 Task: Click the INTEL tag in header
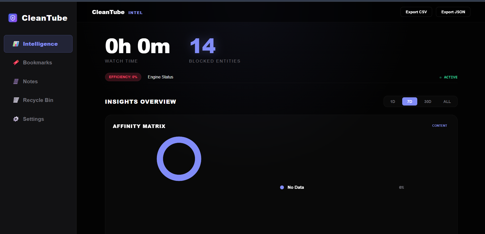pos(135,13)
